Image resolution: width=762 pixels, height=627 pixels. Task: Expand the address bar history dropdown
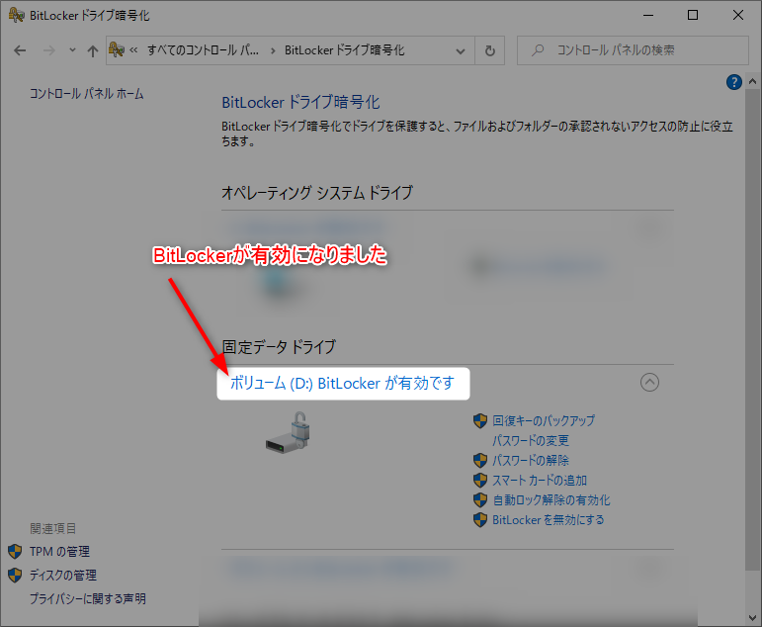[461, 50]
